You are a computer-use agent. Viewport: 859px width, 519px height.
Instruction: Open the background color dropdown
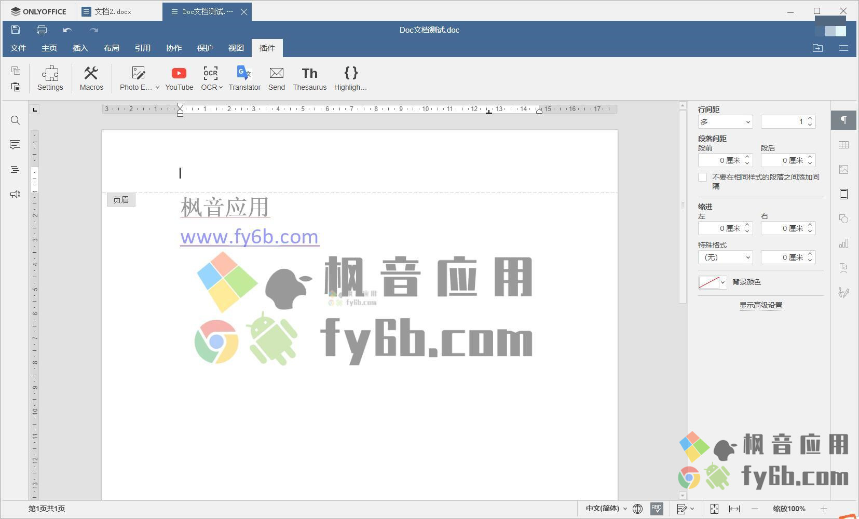(722, 282)
